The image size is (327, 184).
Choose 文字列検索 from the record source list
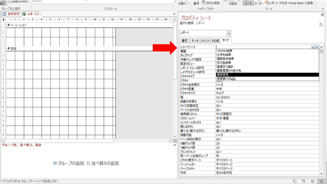[x=268, y=55]
